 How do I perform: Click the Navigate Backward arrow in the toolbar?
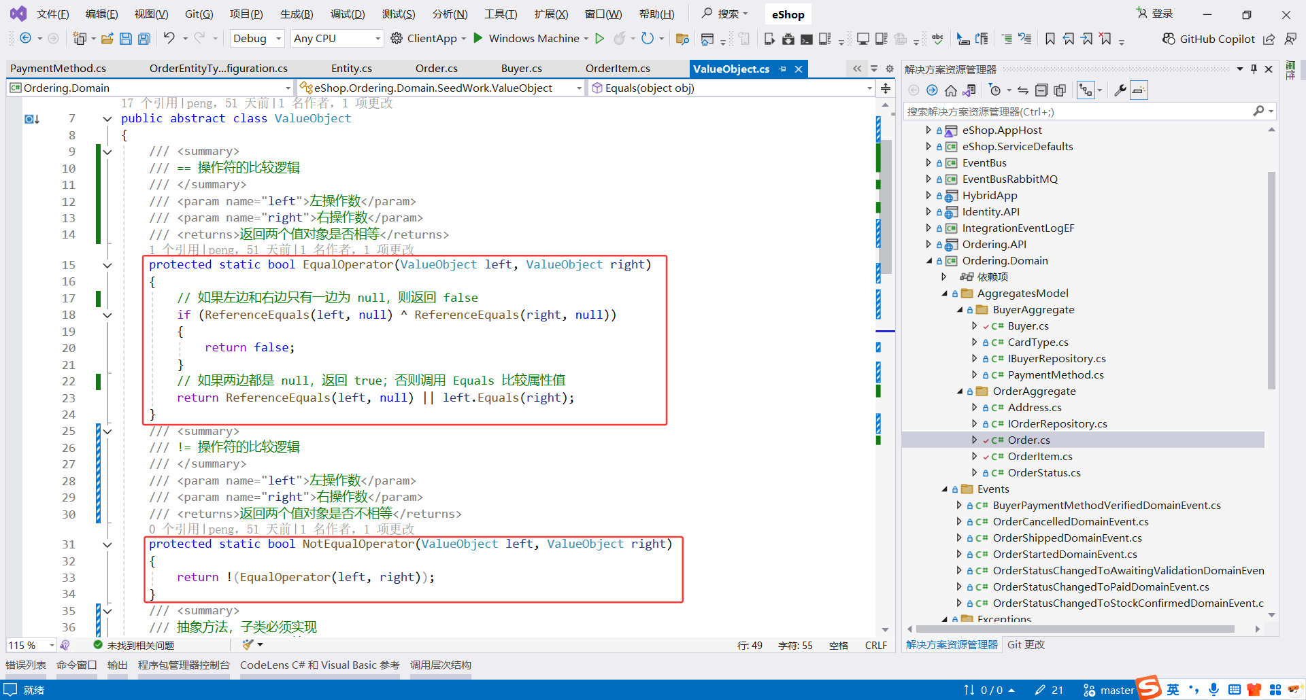coord(25,39)
